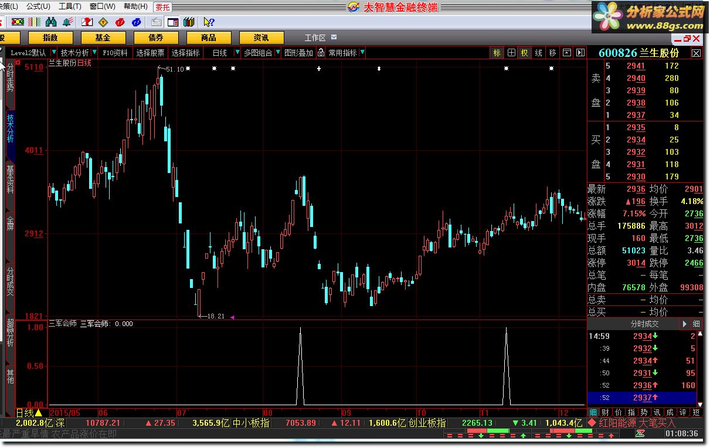Click the window layout panel icon

coord(173,22)
